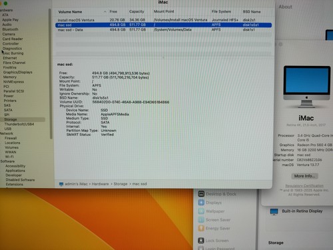Image resolution: width=333 pixels, height=250 pixels.
Task: Sort by Volume Name column
Action: (70, 12)
